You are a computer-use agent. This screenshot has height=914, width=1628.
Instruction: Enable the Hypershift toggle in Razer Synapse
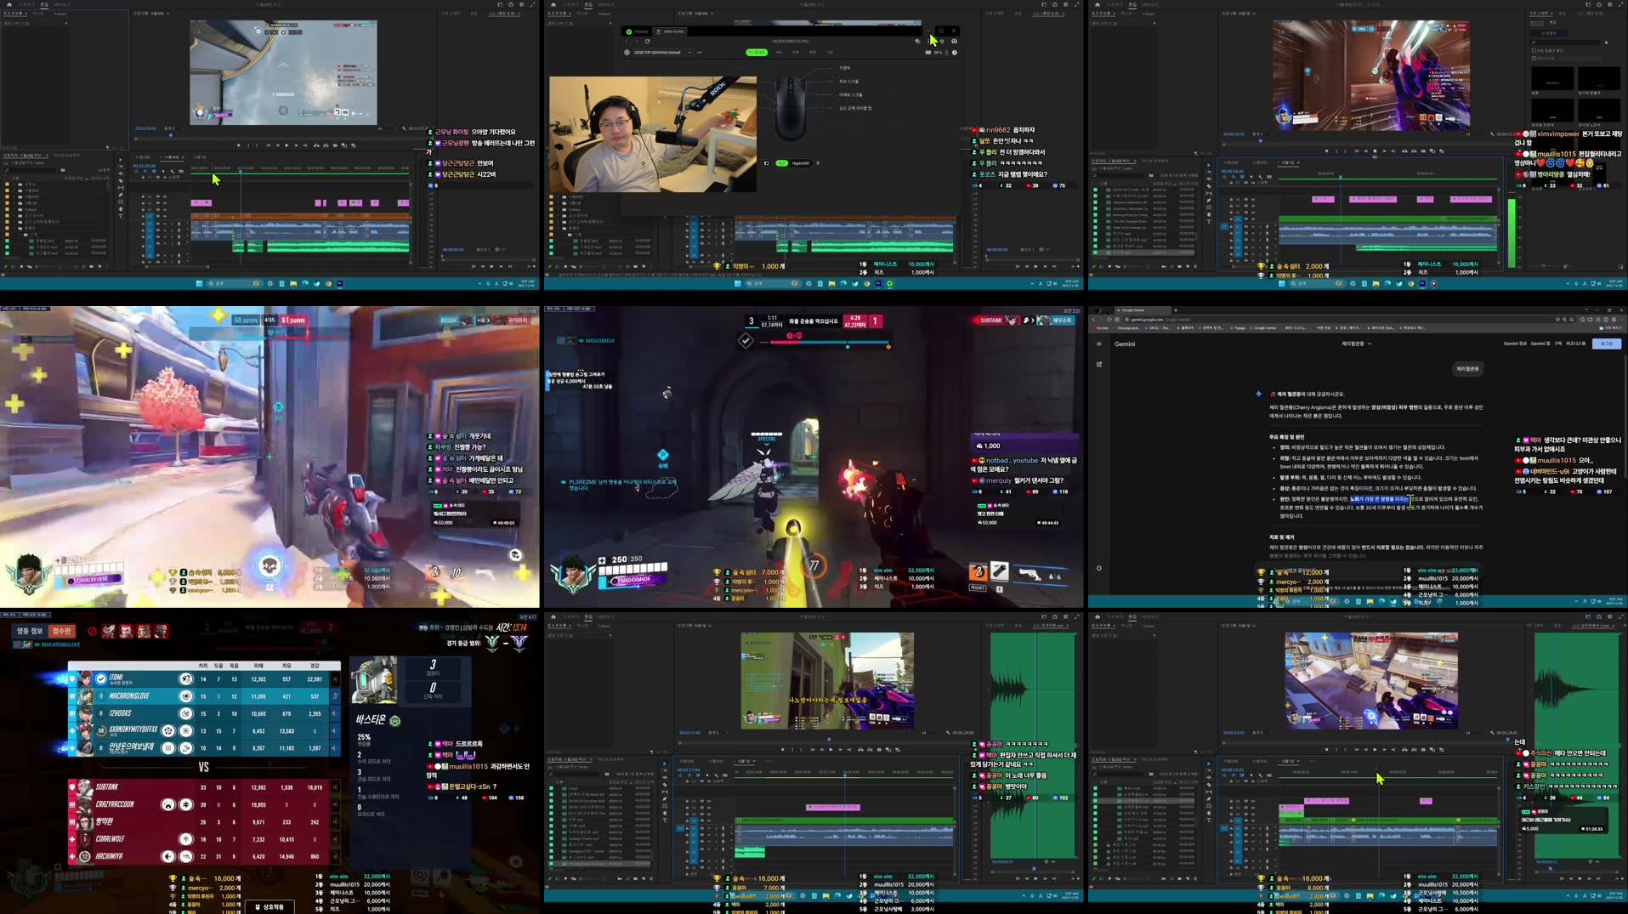tap(781, 163)
